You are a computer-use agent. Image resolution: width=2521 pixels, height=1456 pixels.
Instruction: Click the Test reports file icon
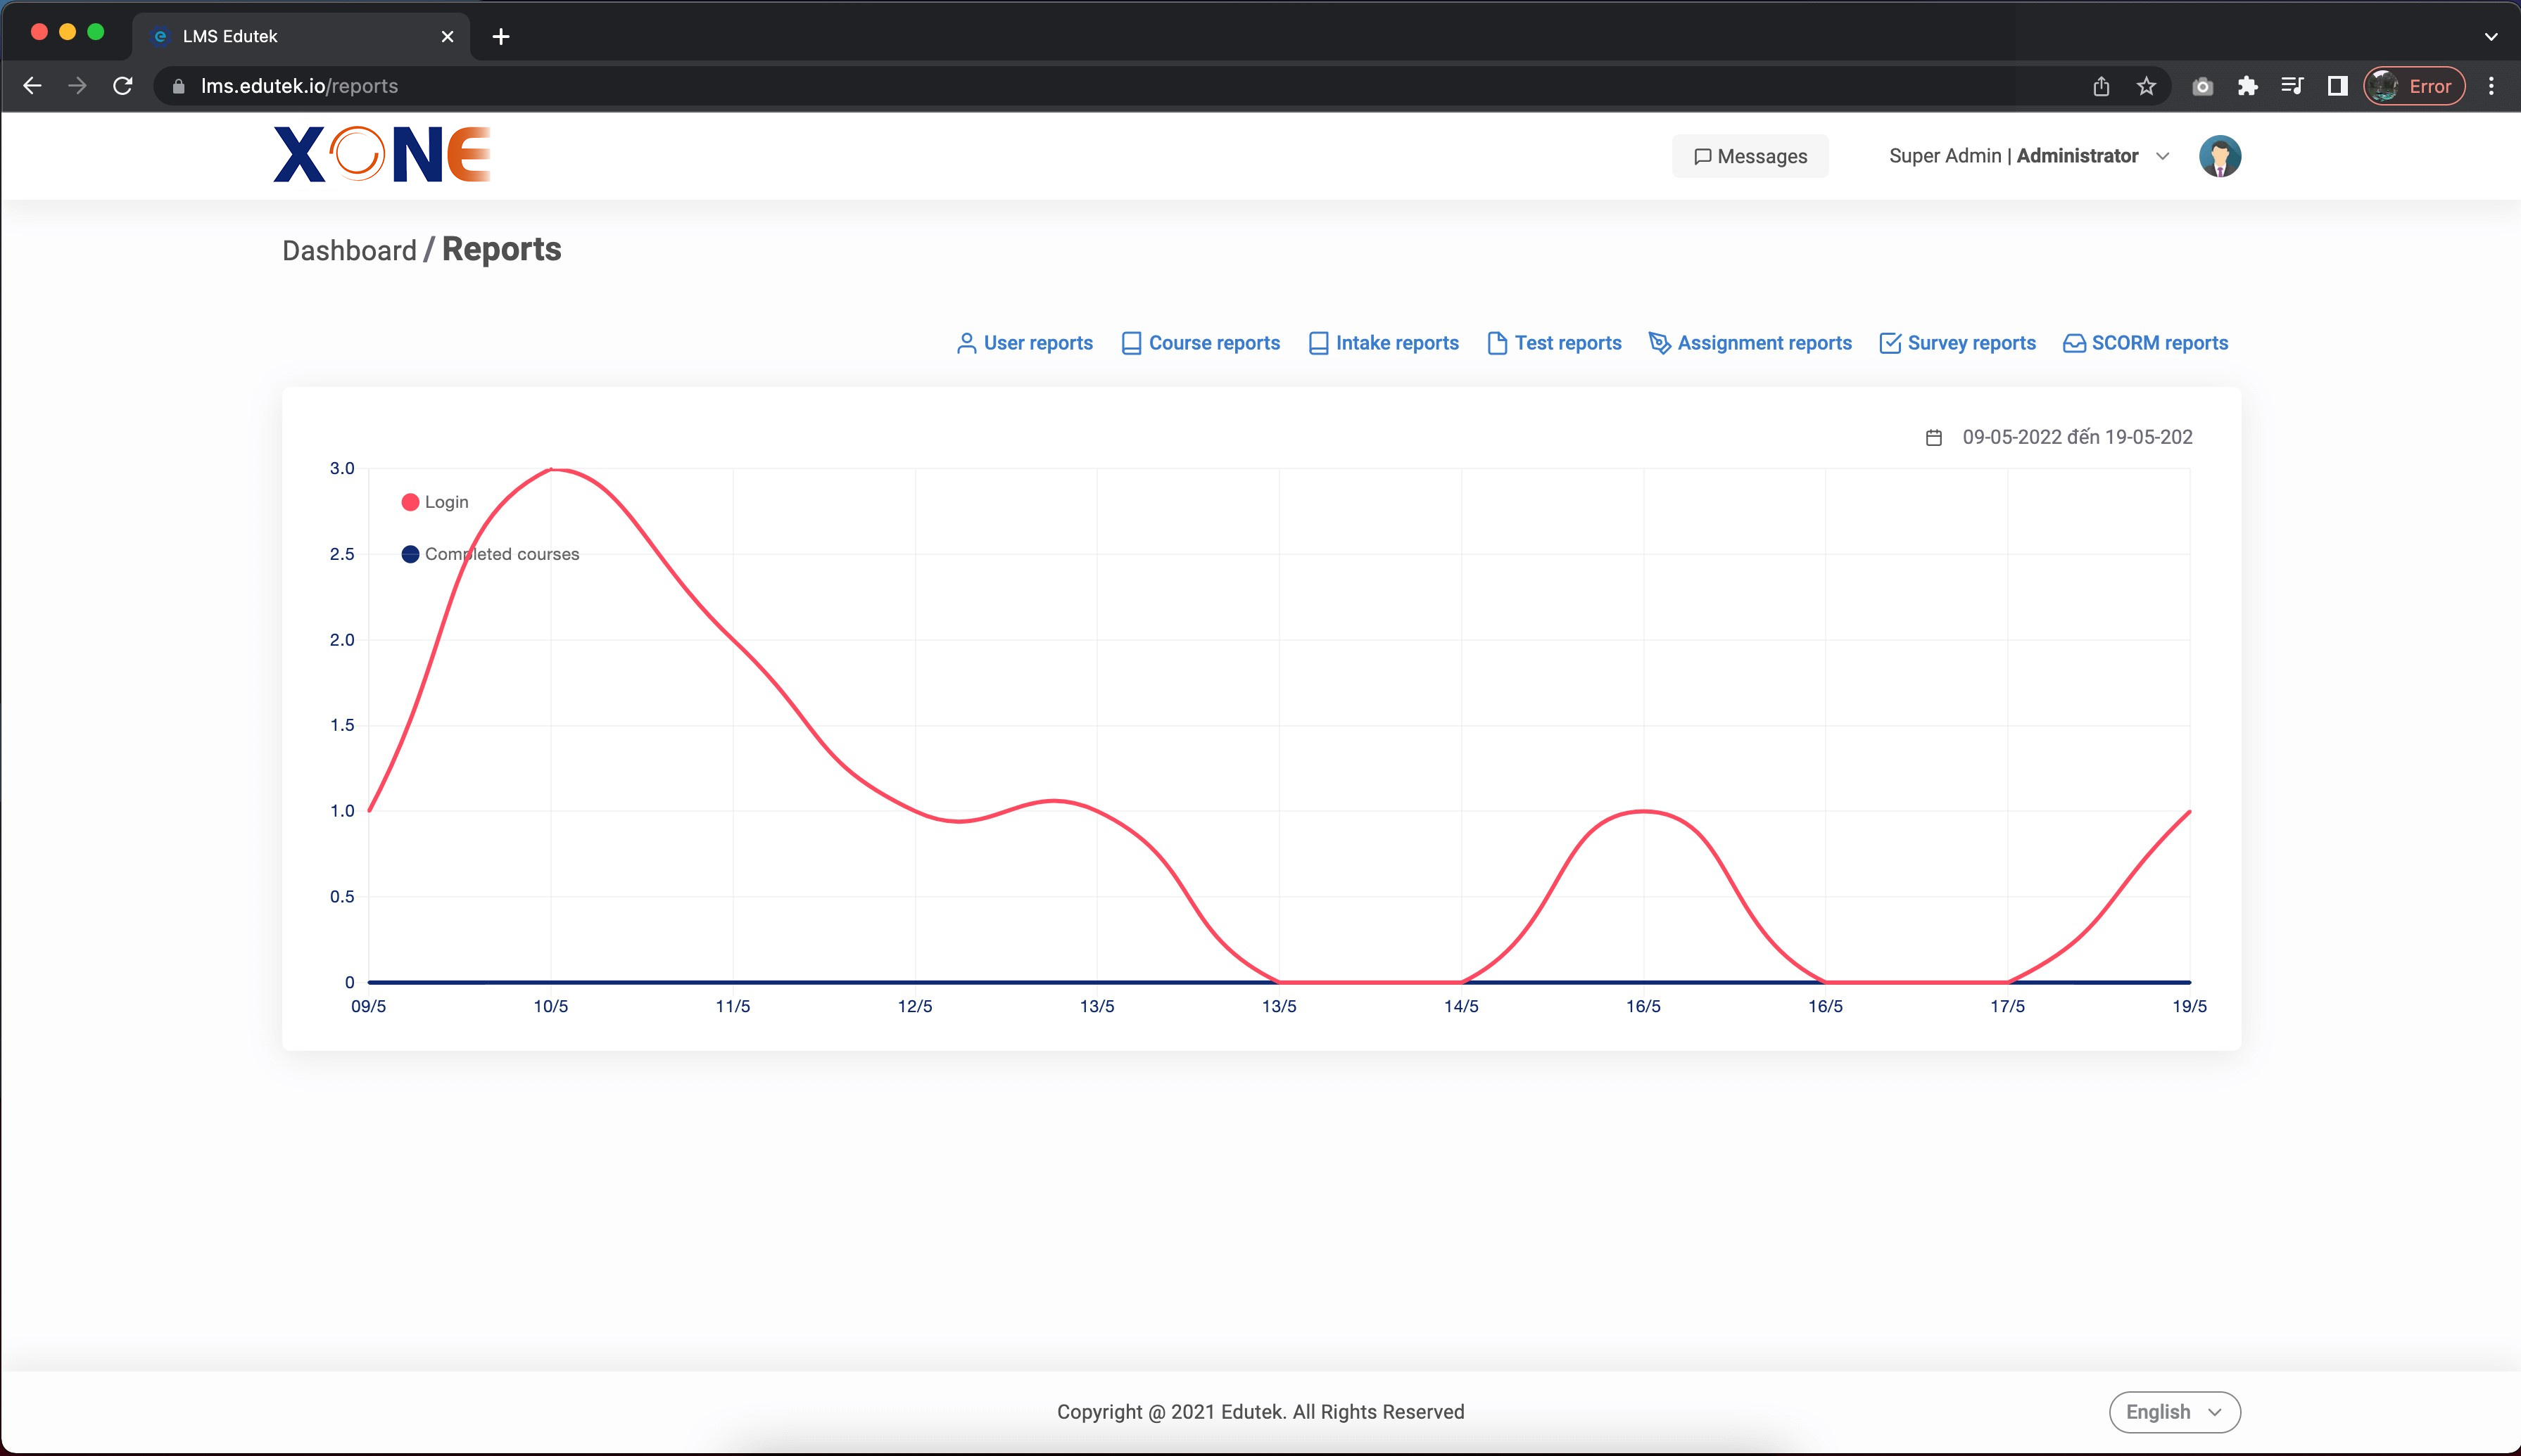tap(1498, 343)
